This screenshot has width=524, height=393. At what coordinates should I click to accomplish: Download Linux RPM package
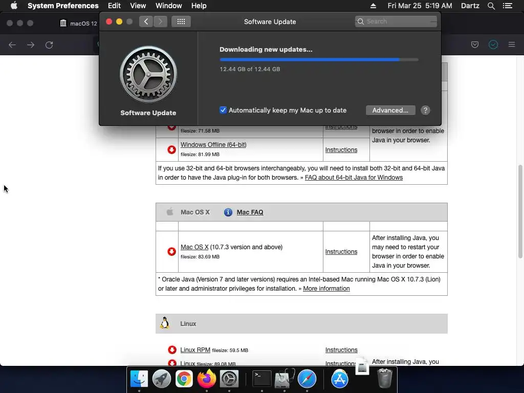pos(195,350)
